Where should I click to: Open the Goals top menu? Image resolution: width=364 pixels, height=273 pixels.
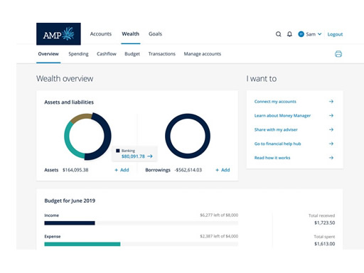pyautogui.click(x=155, y=34)
